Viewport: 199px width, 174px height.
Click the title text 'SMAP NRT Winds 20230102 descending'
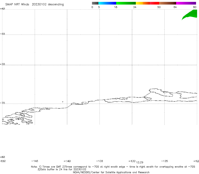pos(34,5)
